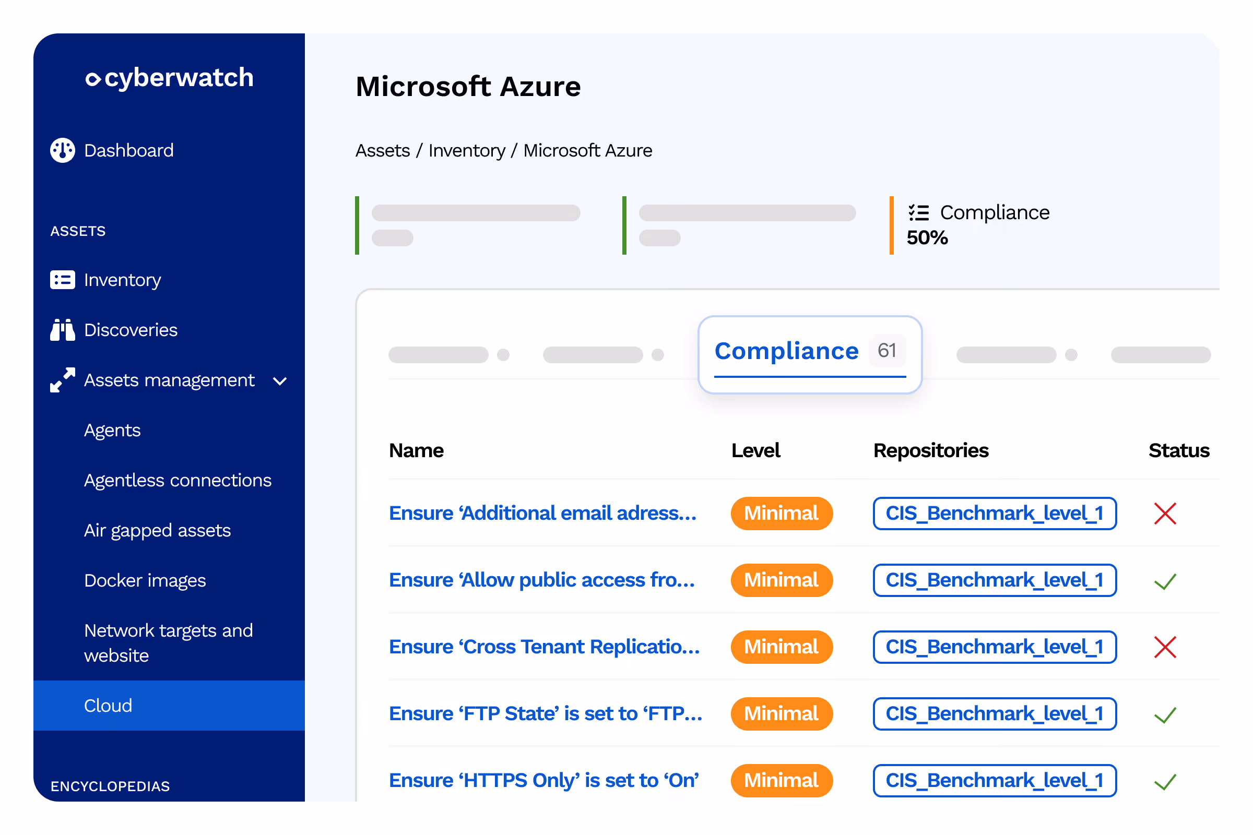This screenshot has width=1253, height=835.
Task: Open 'Ensure Allow public access fro...' rule
Action: (x=542, y=580)
